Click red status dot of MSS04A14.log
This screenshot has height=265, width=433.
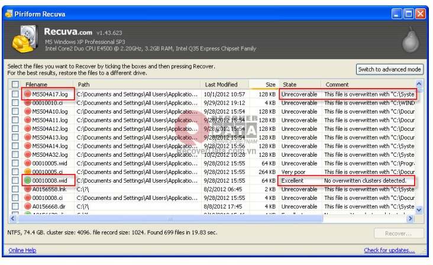(x=27, y=146)
